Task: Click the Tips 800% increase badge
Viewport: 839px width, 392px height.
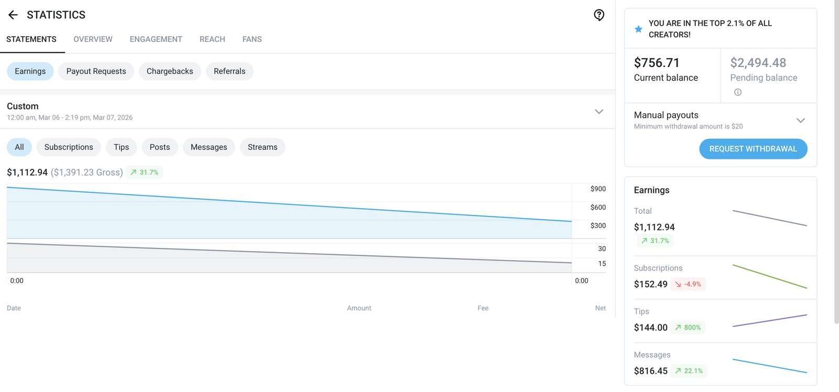Action: 688,328
